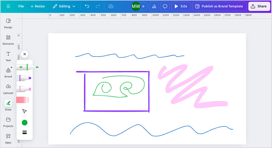Open the Brand side panel
Viewport: 272px width, 148px height.
point(8,72)
